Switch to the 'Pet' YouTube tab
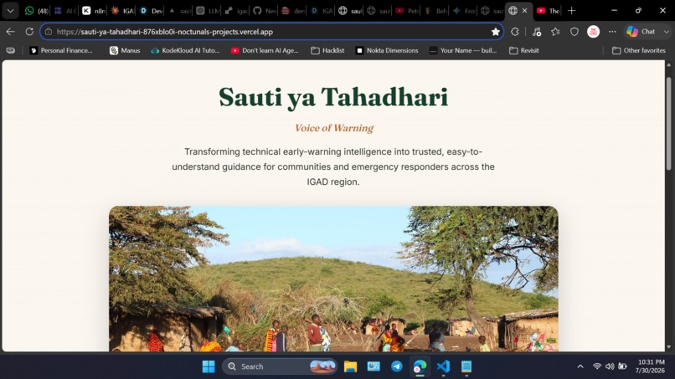Viewport: 675px width, 379px height. [406, 11]
